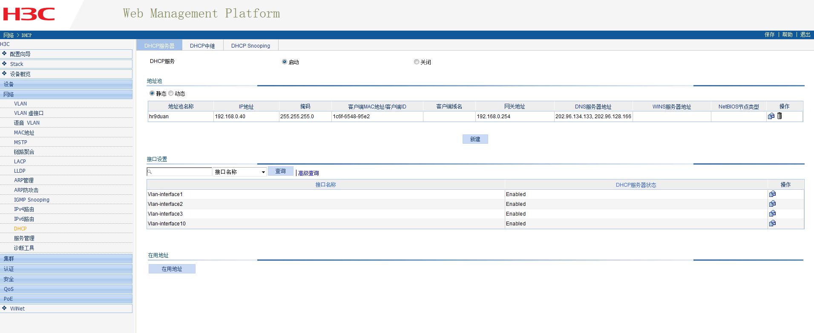Select 关闭 to disable DHCP service
This screenshot has width=814, height=333.
click(417, 62)
